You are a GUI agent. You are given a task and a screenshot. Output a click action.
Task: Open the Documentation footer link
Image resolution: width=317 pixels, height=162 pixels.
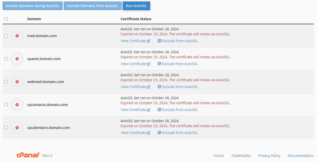tap(301, 156)
